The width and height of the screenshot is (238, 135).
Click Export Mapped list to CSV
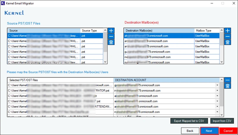(x=189, y=121)
